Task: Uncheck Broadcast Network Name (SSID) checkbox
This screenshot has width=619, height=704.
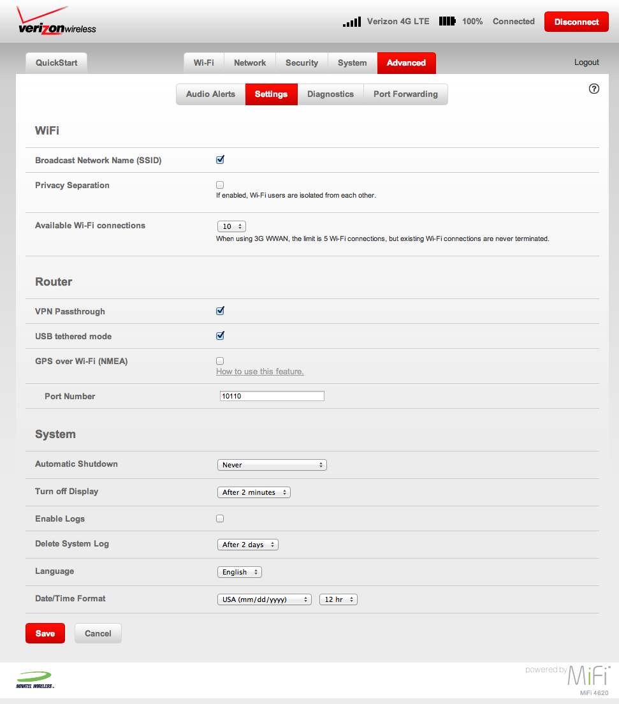Action: tap(220, 160)
